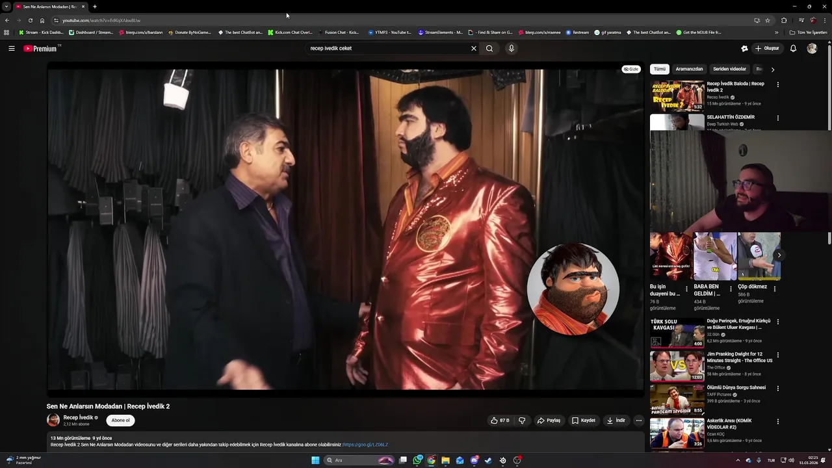Open the tab search dropdown arrow

6,6
